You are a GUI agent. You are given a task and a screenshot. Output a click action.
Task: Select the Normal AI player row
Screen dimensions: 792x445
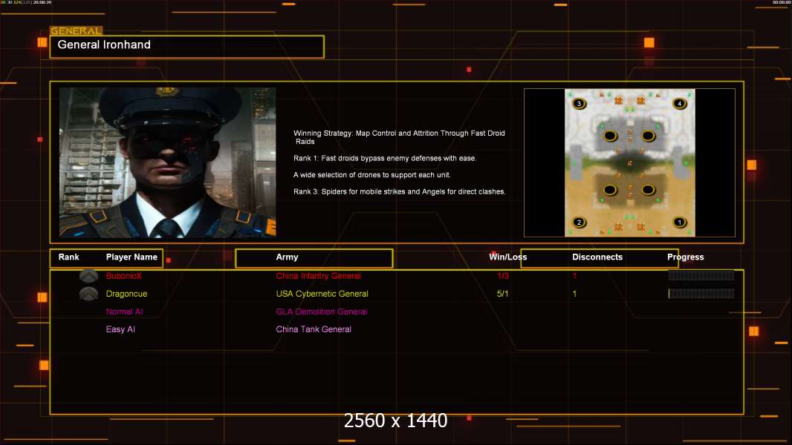(124, 311)
